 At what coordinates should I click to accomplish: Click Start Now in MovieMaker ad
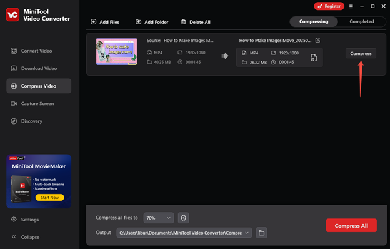(x=50, y=198)
